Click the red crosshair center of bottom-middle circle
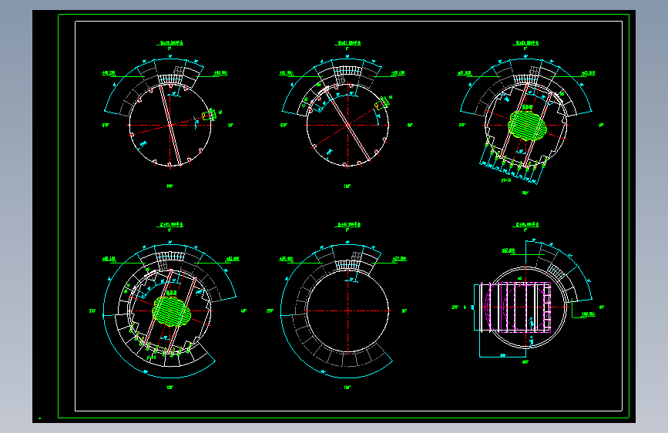668x433 pixels. tap(347, 311)
